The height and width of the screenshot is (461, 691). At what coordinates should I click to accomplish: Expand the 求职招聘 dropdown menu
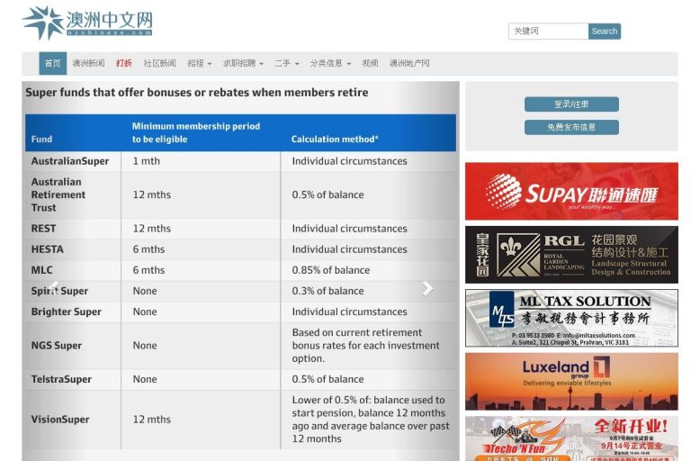pyautogui.click(x=243, y=64)
